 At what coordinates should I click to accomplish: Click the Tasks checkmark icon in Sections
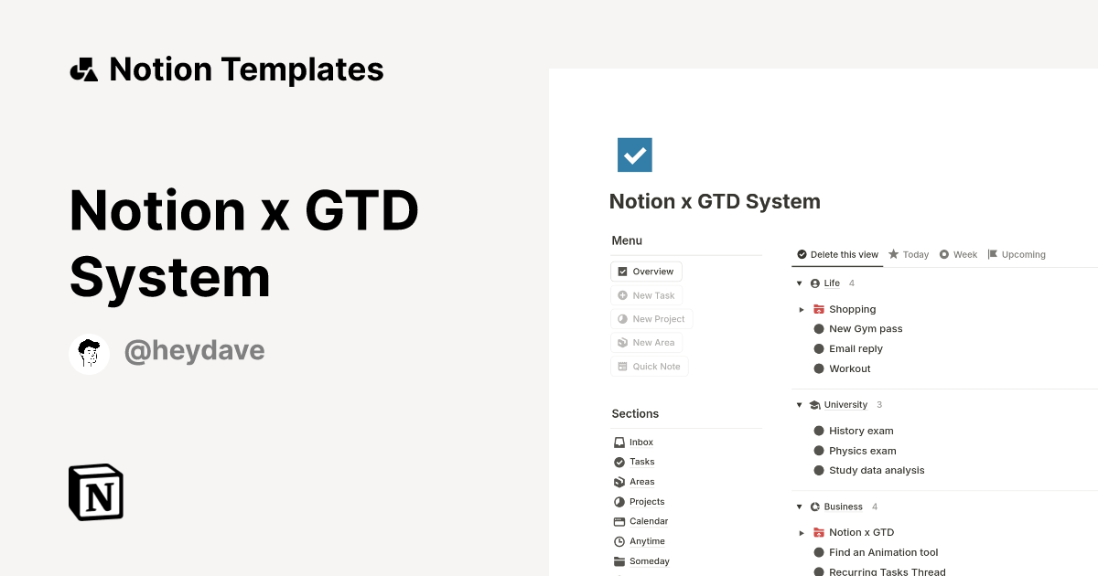tap(619, 462)
